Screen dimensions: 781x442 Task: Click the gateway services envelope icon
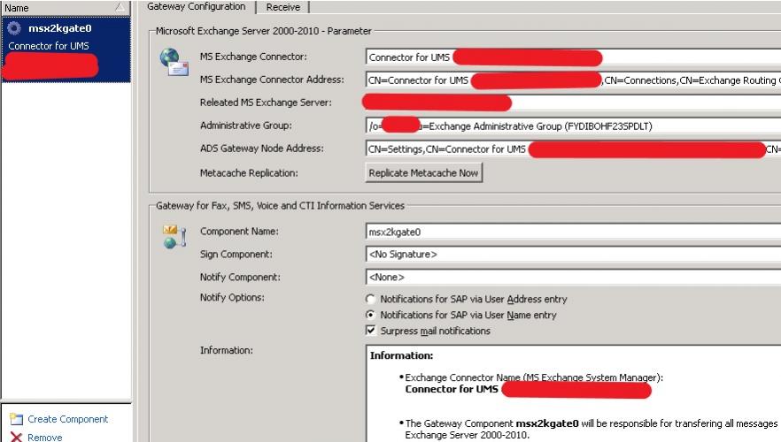coord(174,236)
